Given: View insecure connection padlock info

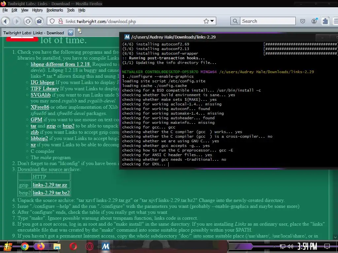Looking at the screenshot, I should (61, 21).
